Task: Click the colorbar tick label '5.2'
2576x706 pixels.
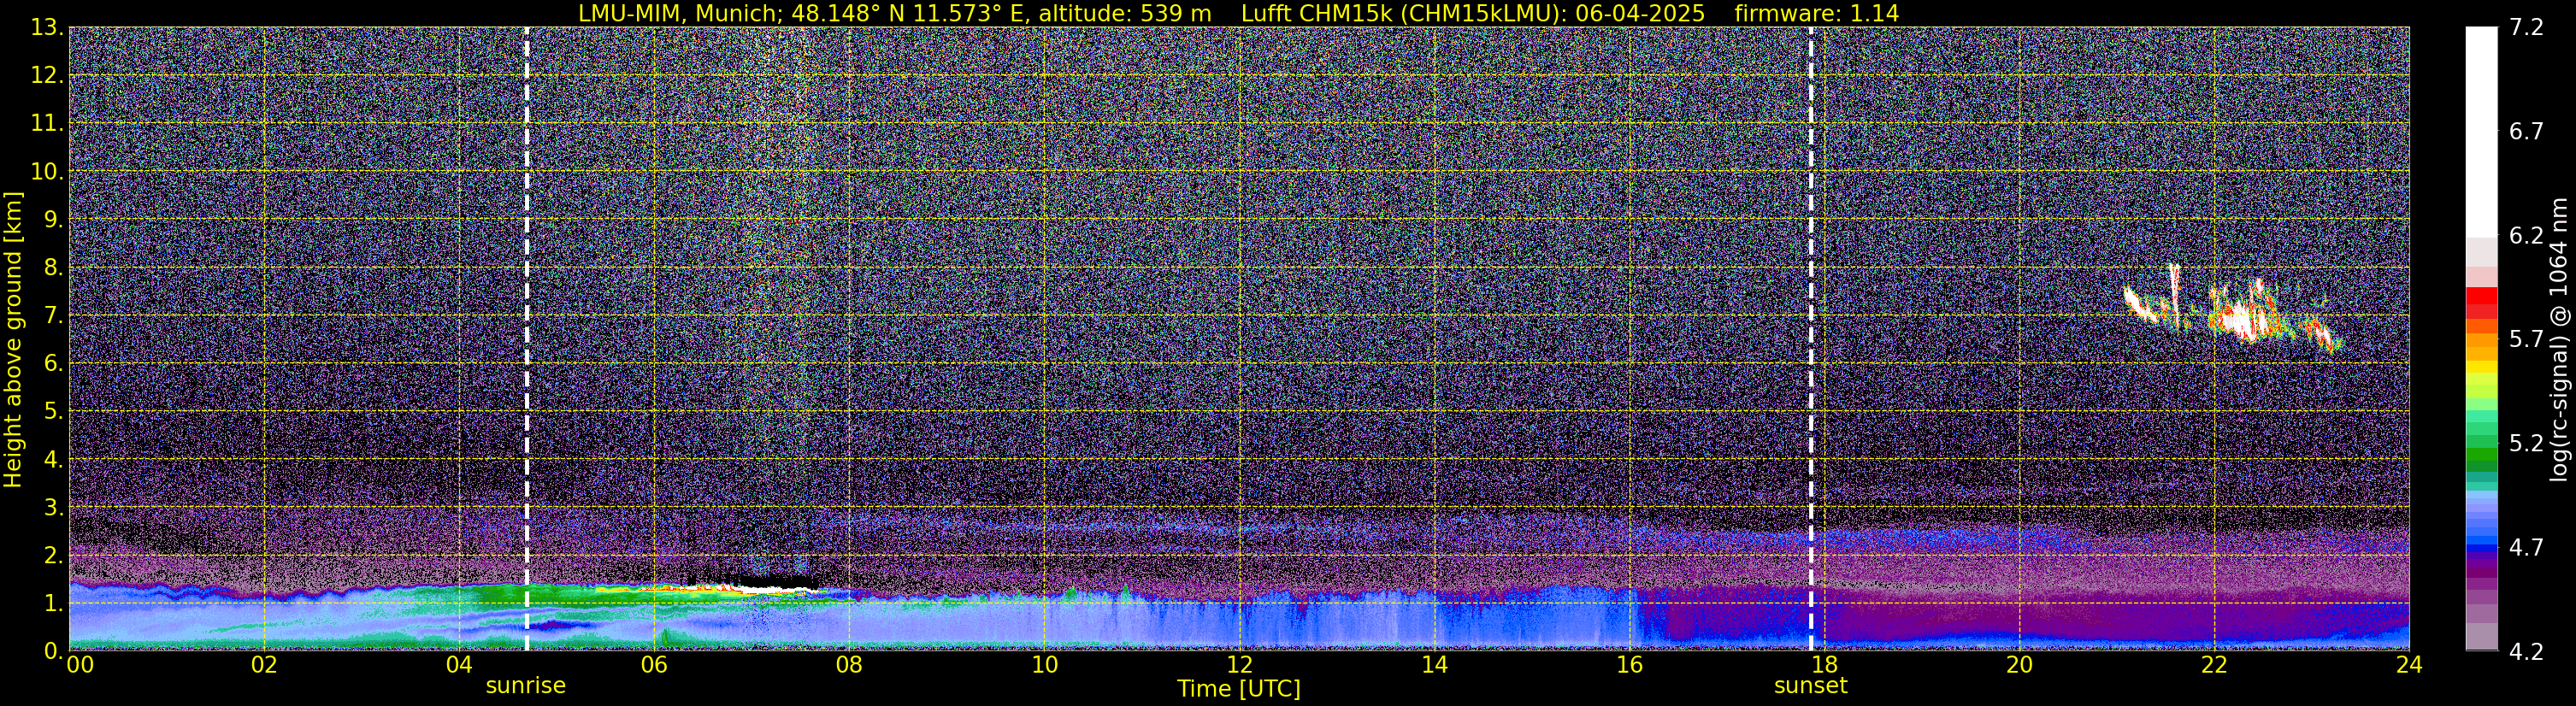Action: [2526, 444]
